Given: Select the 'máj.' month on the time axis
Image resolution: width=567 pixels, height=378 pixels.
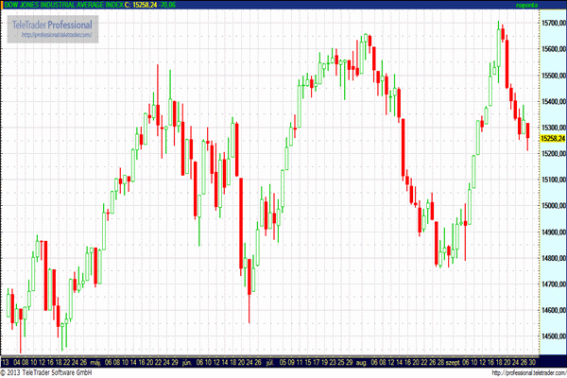Looking at the screenshot, I should click(94, 361).
